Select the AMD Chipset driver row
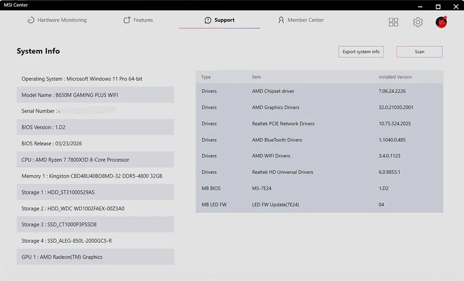This screenshot has width=464, height=281. coord(319,91)
